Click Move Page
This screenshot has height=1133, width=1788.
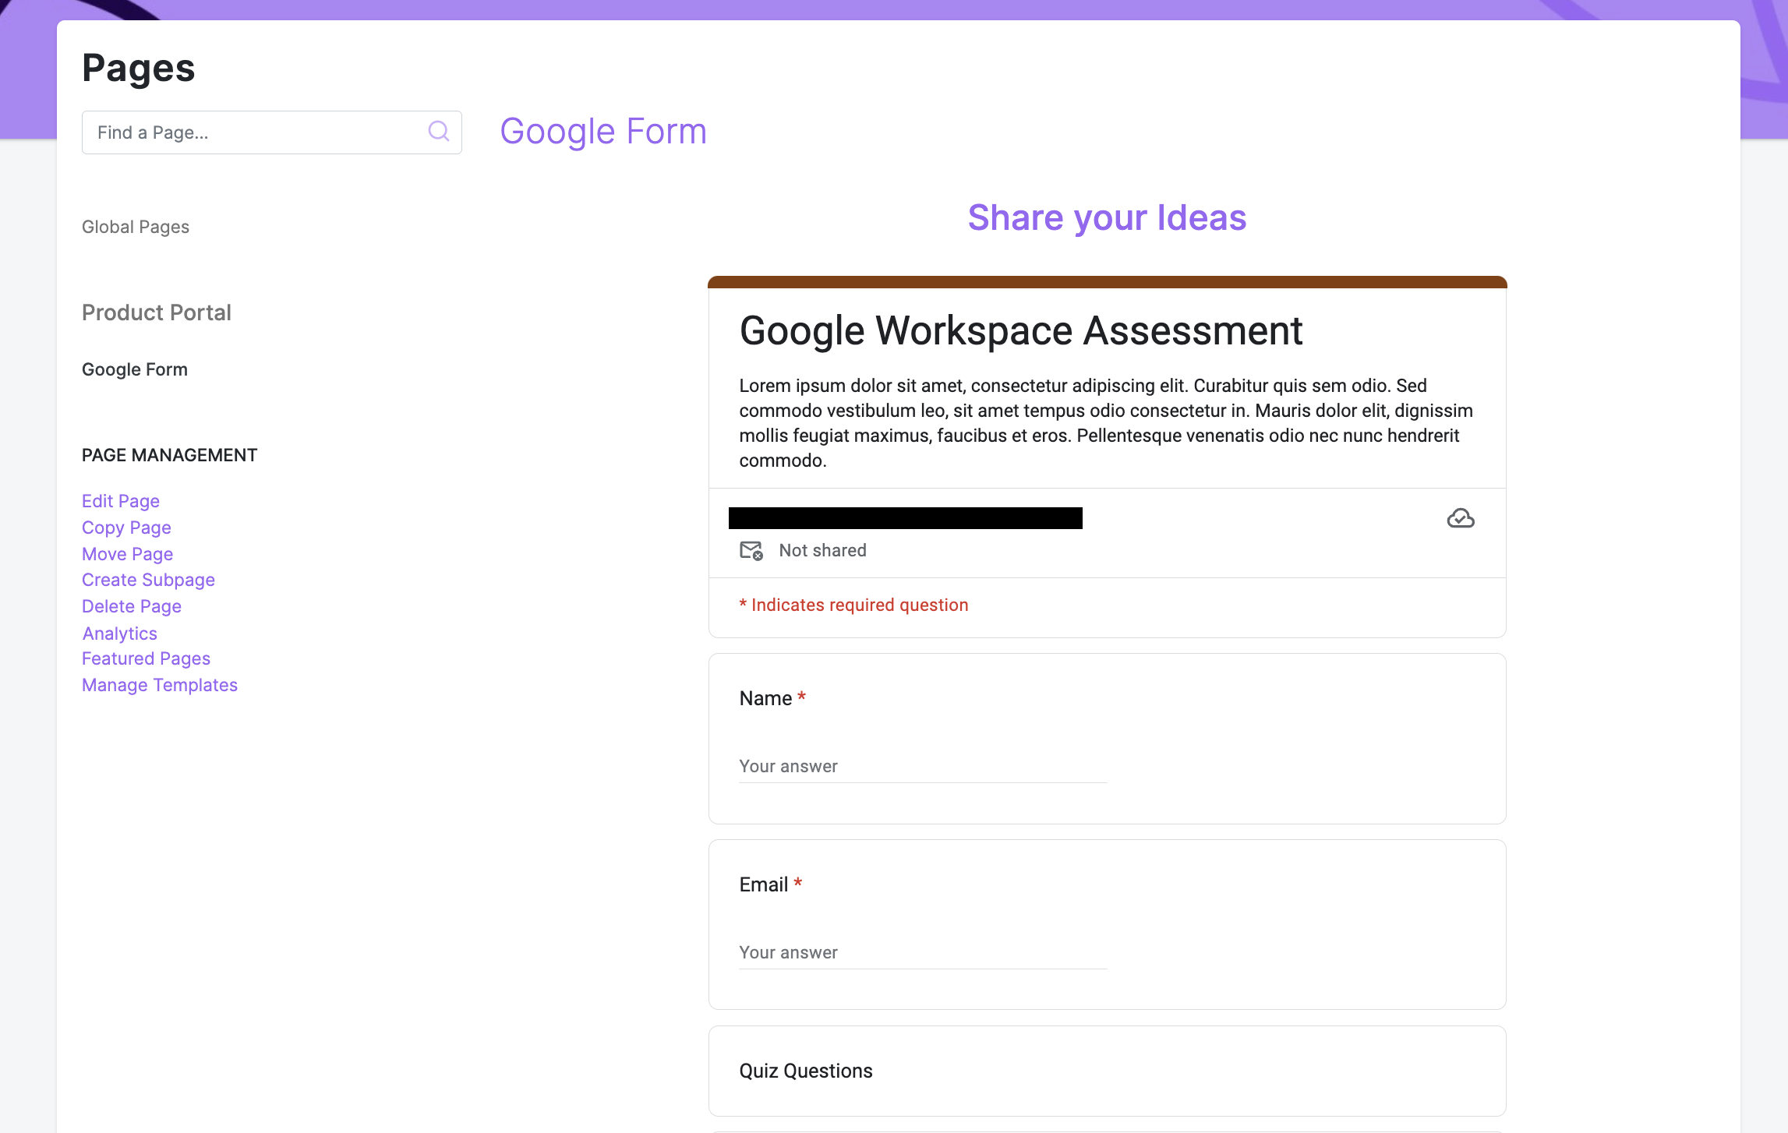(x=127, y=554)
